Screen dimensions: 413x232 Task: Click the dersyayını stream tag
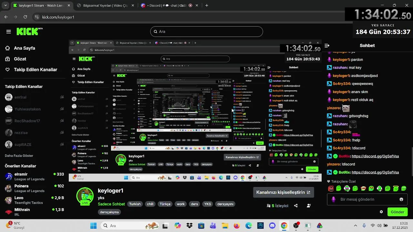(225, 204)
